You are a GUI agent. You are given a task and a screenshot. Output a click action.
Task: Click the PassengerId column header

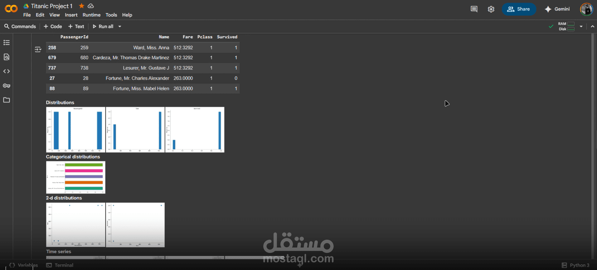click(x=74, y=37)
